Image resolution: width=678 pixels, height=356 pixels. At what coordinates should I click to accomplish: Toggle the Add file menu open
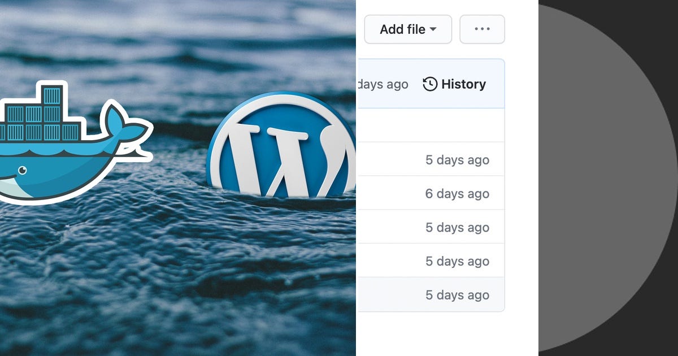click(408, 29)
